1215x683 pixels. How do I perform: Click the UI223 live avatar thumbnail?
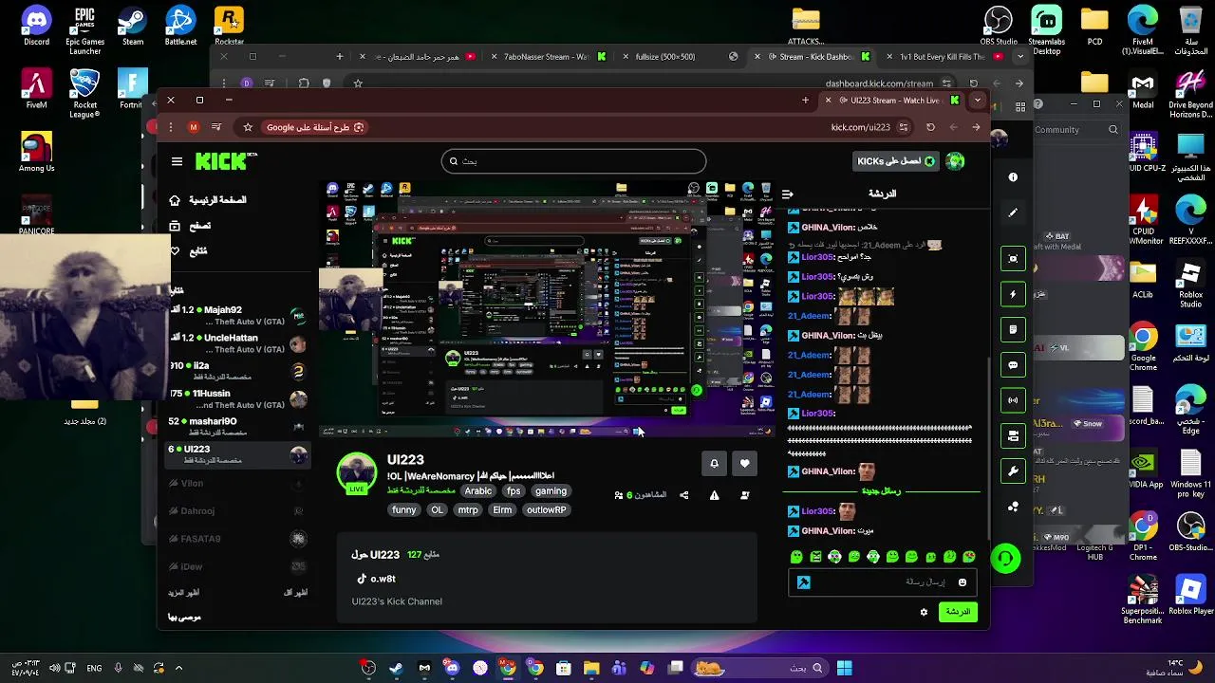(x=357, y=473)
